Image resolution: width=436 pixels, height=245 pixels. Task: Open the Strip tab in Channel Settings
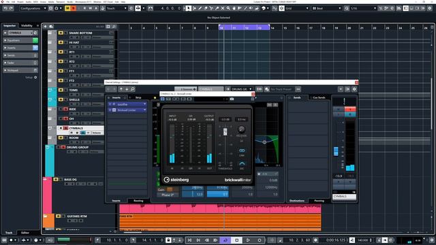click(138, 97)
